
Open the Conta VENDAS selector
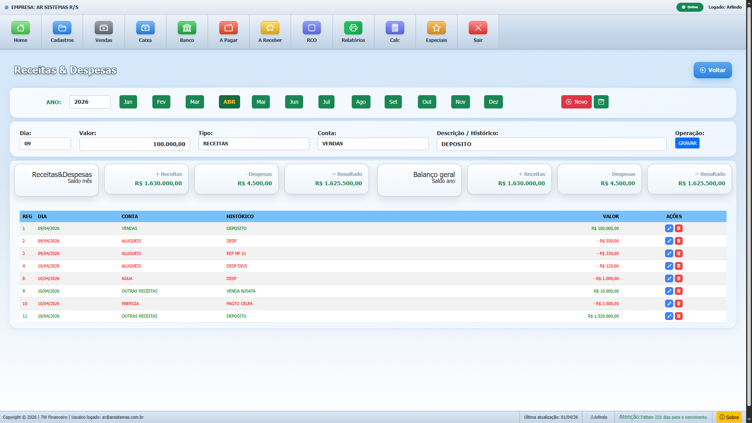coord(373,144)
